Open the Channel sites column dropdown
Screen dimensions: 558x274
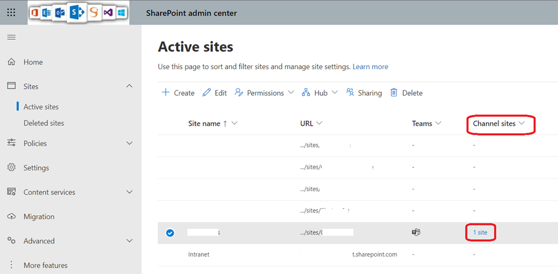tap(521, 124)
